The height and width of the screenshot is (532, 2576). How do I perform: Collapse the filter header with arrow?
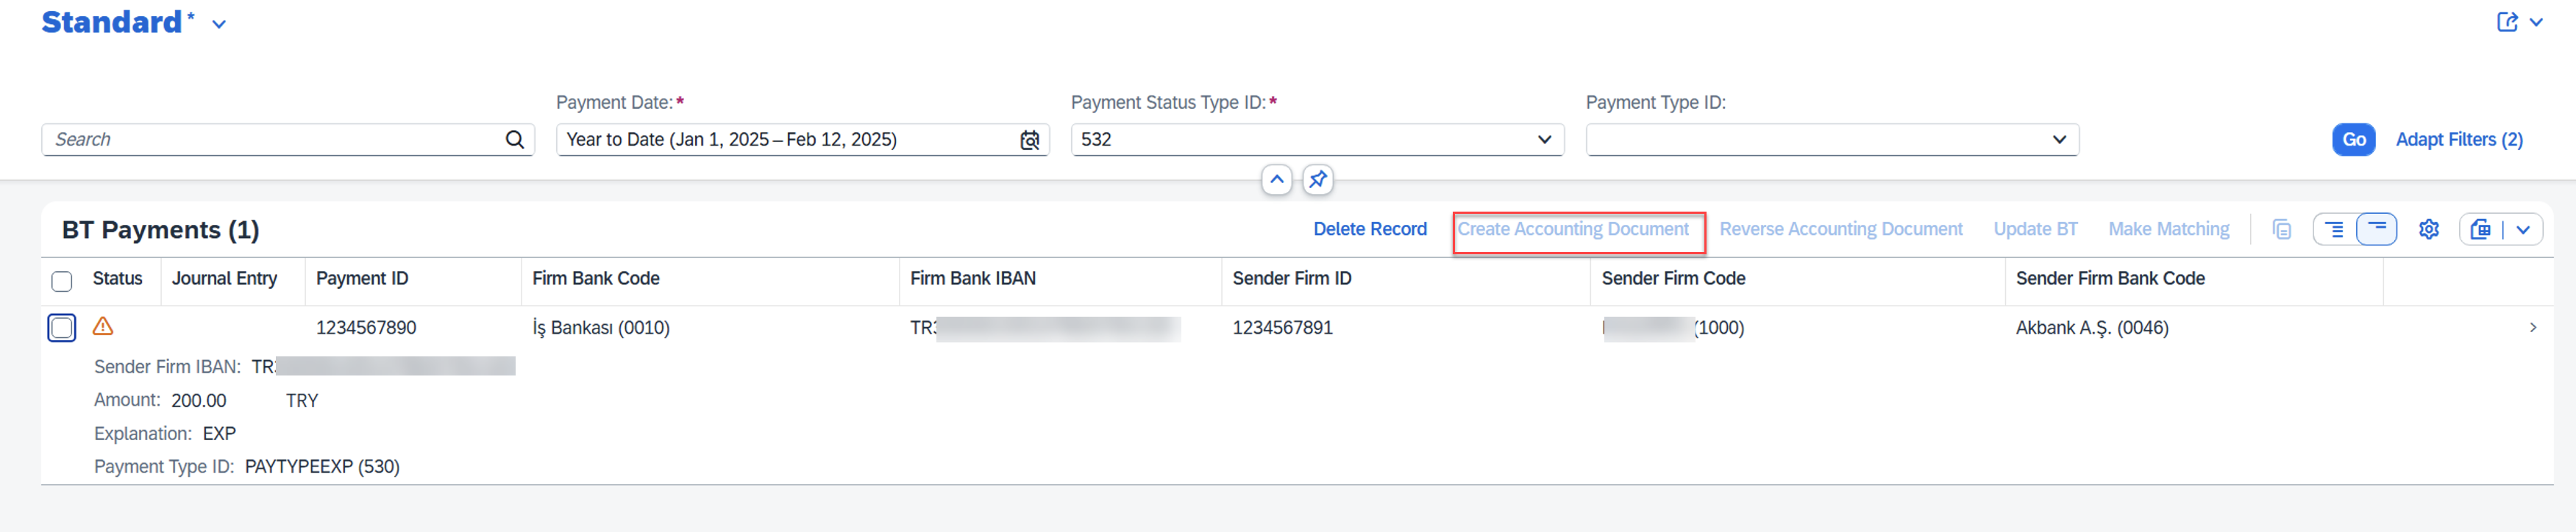(x=1277, y=180)
